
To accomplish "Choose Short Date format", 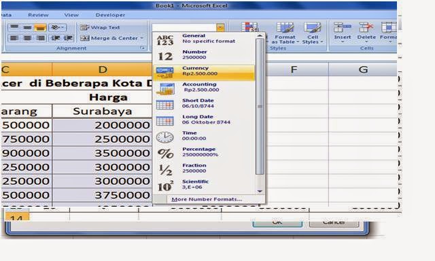I will click(x=204, y=105).
